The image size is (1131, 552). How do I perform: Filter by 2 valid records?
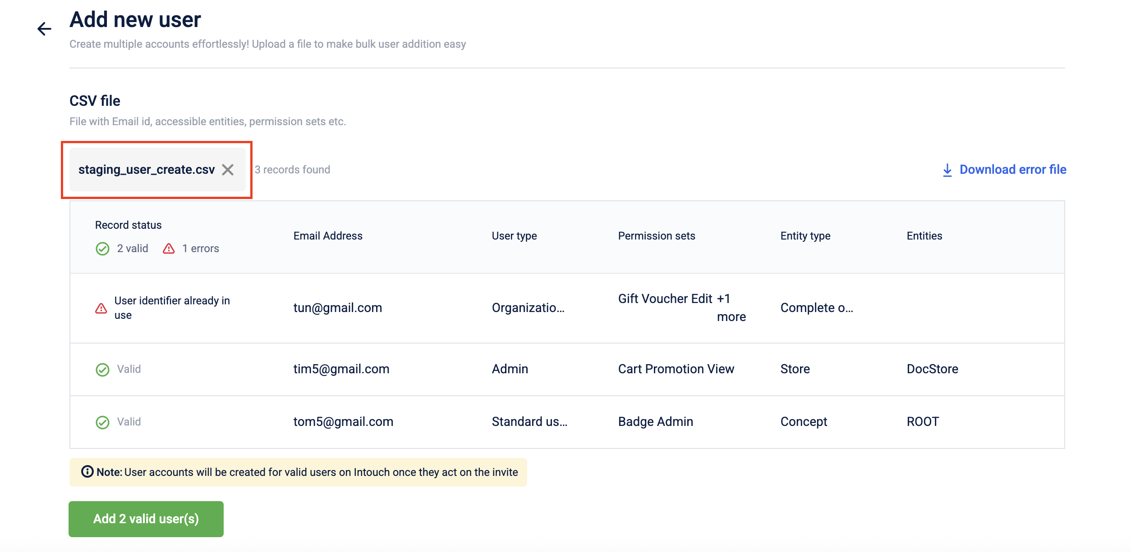133,249
